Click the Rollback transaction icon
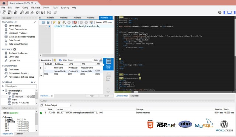This screenshot has height=137, width=236. [86, 22]
